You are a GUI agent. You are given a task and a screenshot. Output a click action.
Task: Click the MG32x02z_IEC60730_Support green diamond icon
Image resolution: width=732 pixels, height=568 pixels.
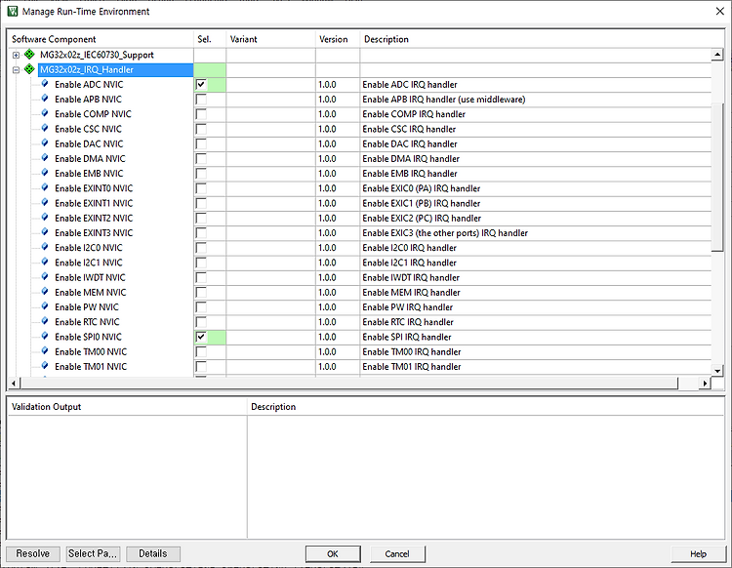click(x=29, y=54)
